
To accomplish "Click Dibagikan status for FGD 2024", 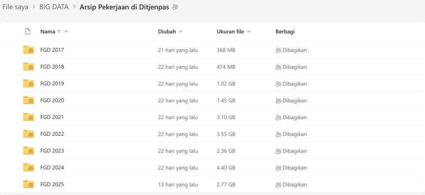I will tap(291, 168).
